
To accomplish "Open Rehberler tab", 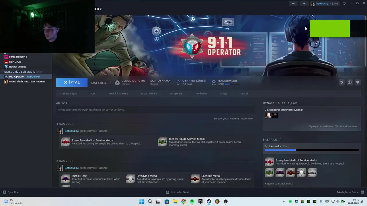I will [x=201, y=94].
